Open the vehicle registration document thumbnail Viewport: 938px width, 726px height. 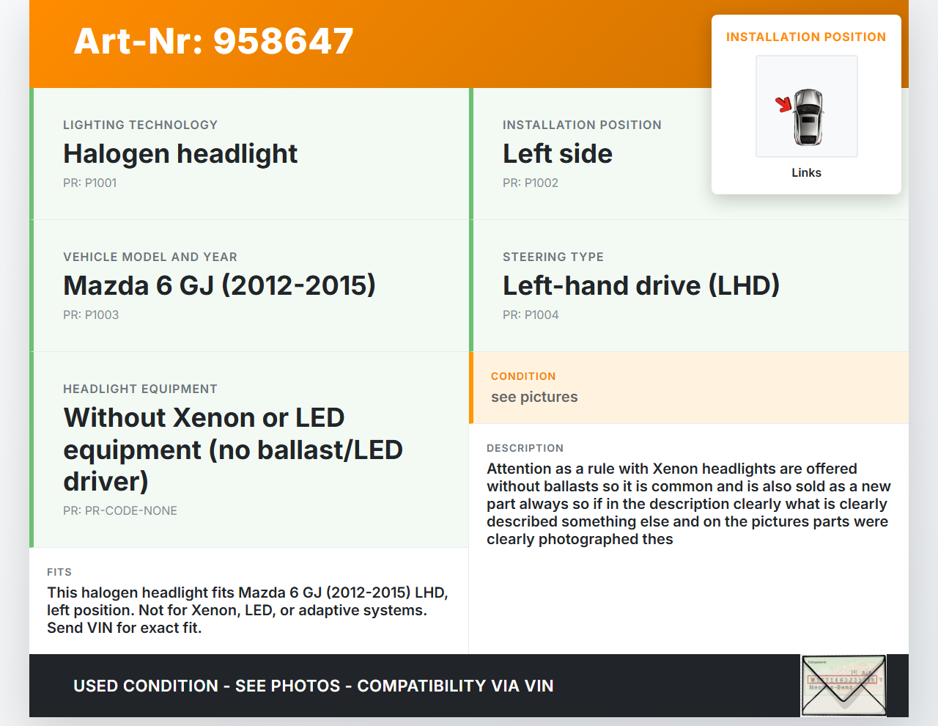(843, 685)
